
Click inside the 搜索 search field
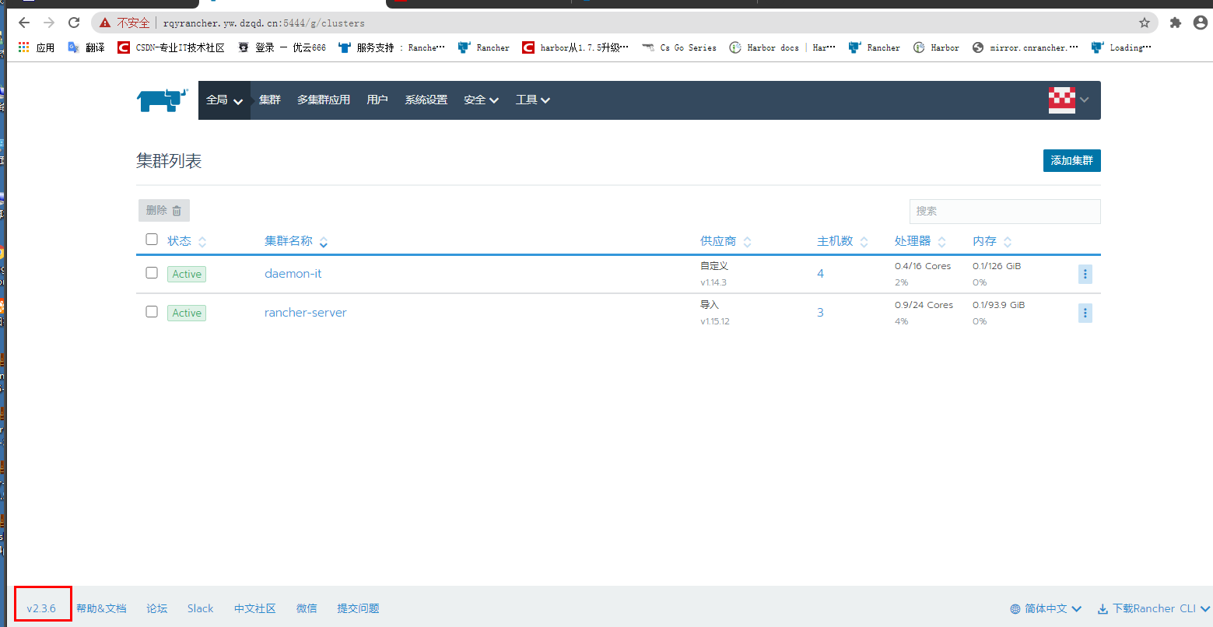[x=1004, y=211]
